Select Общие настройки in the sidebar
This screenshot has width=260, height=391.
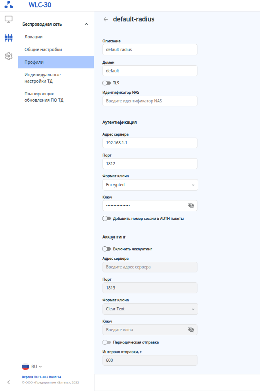coord(43,49)
